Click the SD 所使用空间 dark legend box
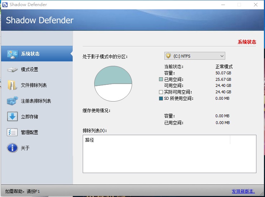 [161, 99]
